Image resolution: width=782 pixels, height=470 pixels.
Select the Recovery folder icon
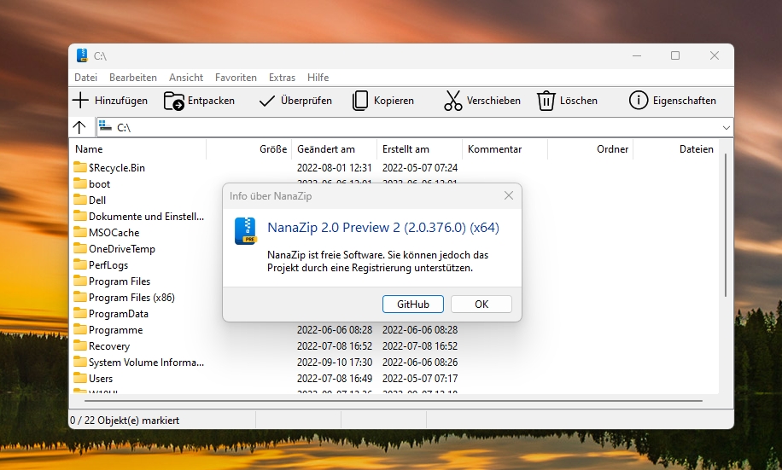tap(79, 345)
